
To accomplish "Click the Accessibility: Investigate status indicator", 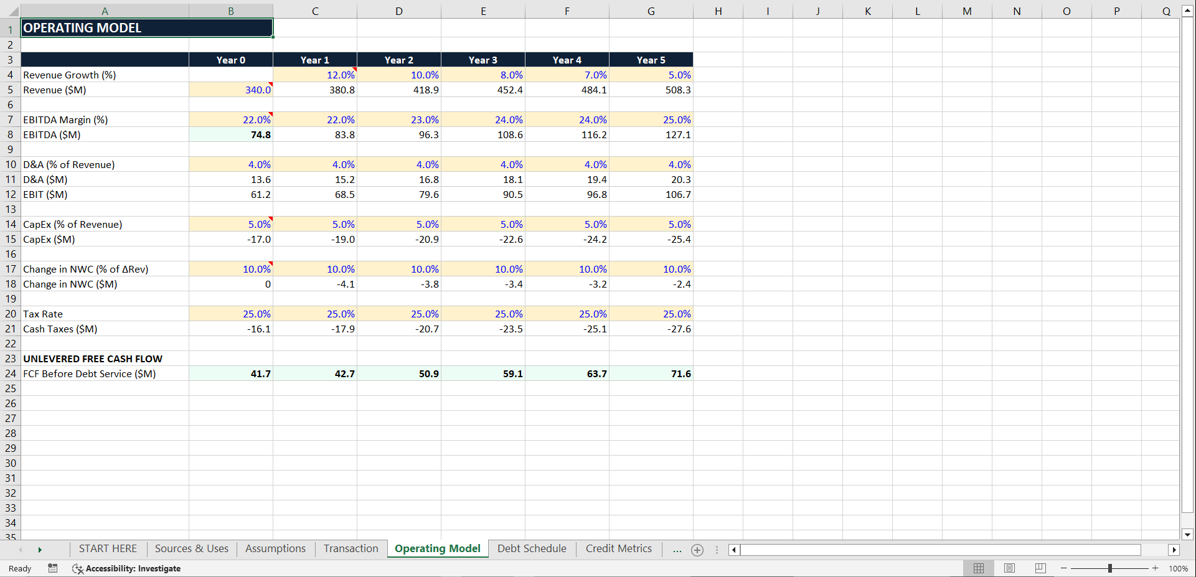I will point(126,568).
